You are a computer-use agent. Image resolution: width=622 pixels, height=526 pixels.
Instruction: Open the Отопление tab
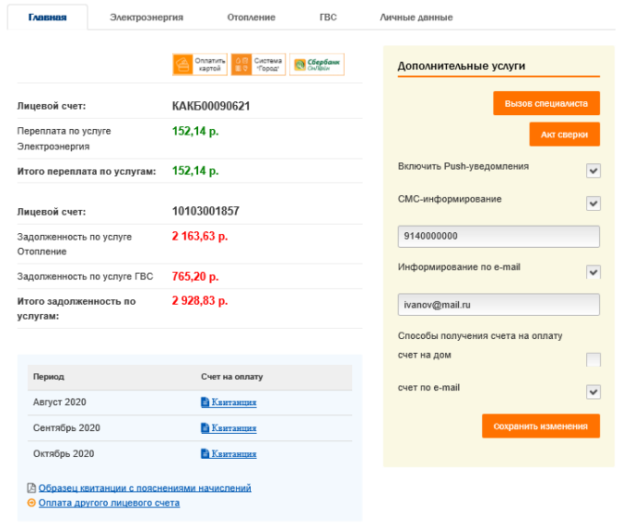click(252, 18)
